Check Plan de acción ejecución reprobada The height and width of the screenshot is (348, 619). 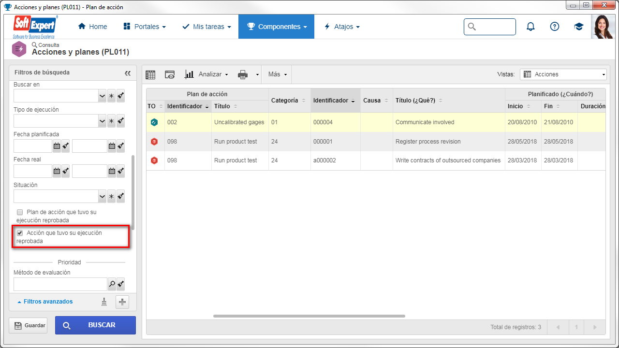pos(20,212)
